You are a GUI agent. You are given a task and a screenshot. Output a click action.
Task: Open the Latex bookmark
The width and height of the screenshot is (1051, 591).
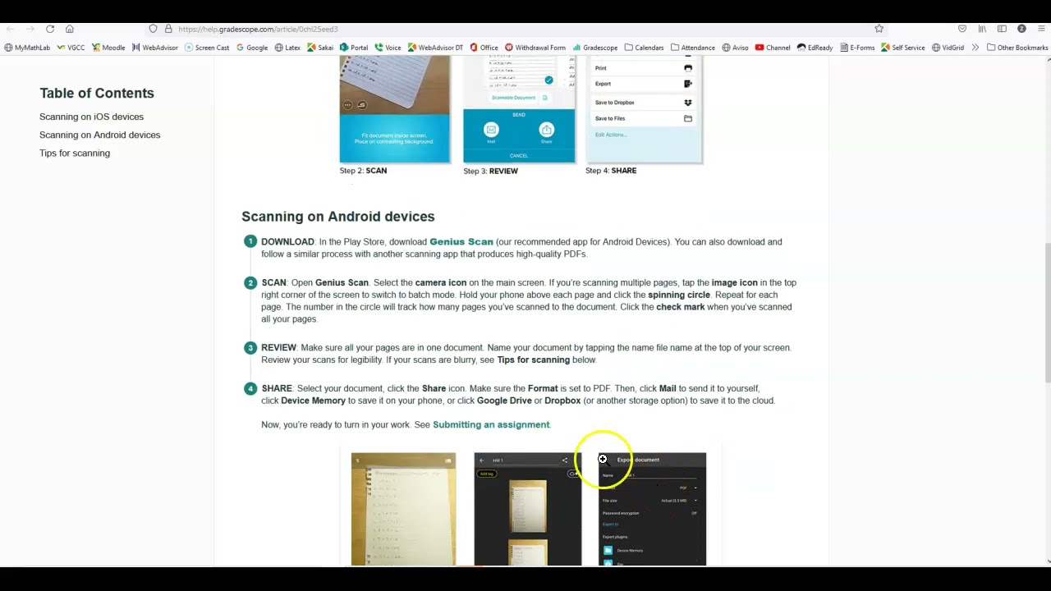click(287, 48)
